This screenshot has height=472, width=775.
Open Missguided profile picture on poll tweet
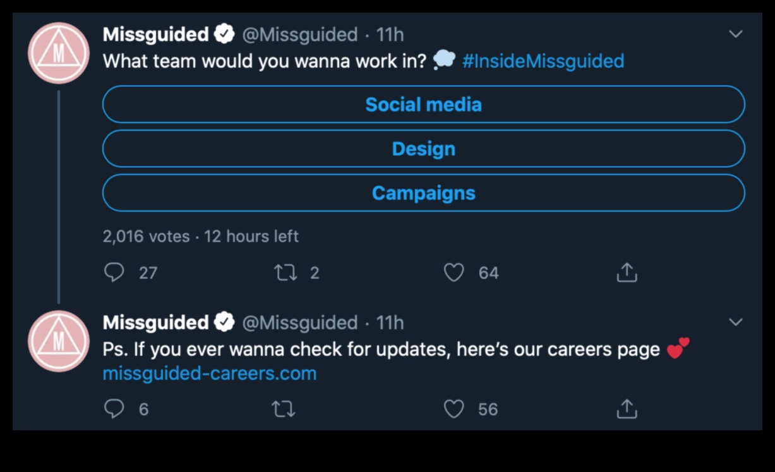click(59, 53)
